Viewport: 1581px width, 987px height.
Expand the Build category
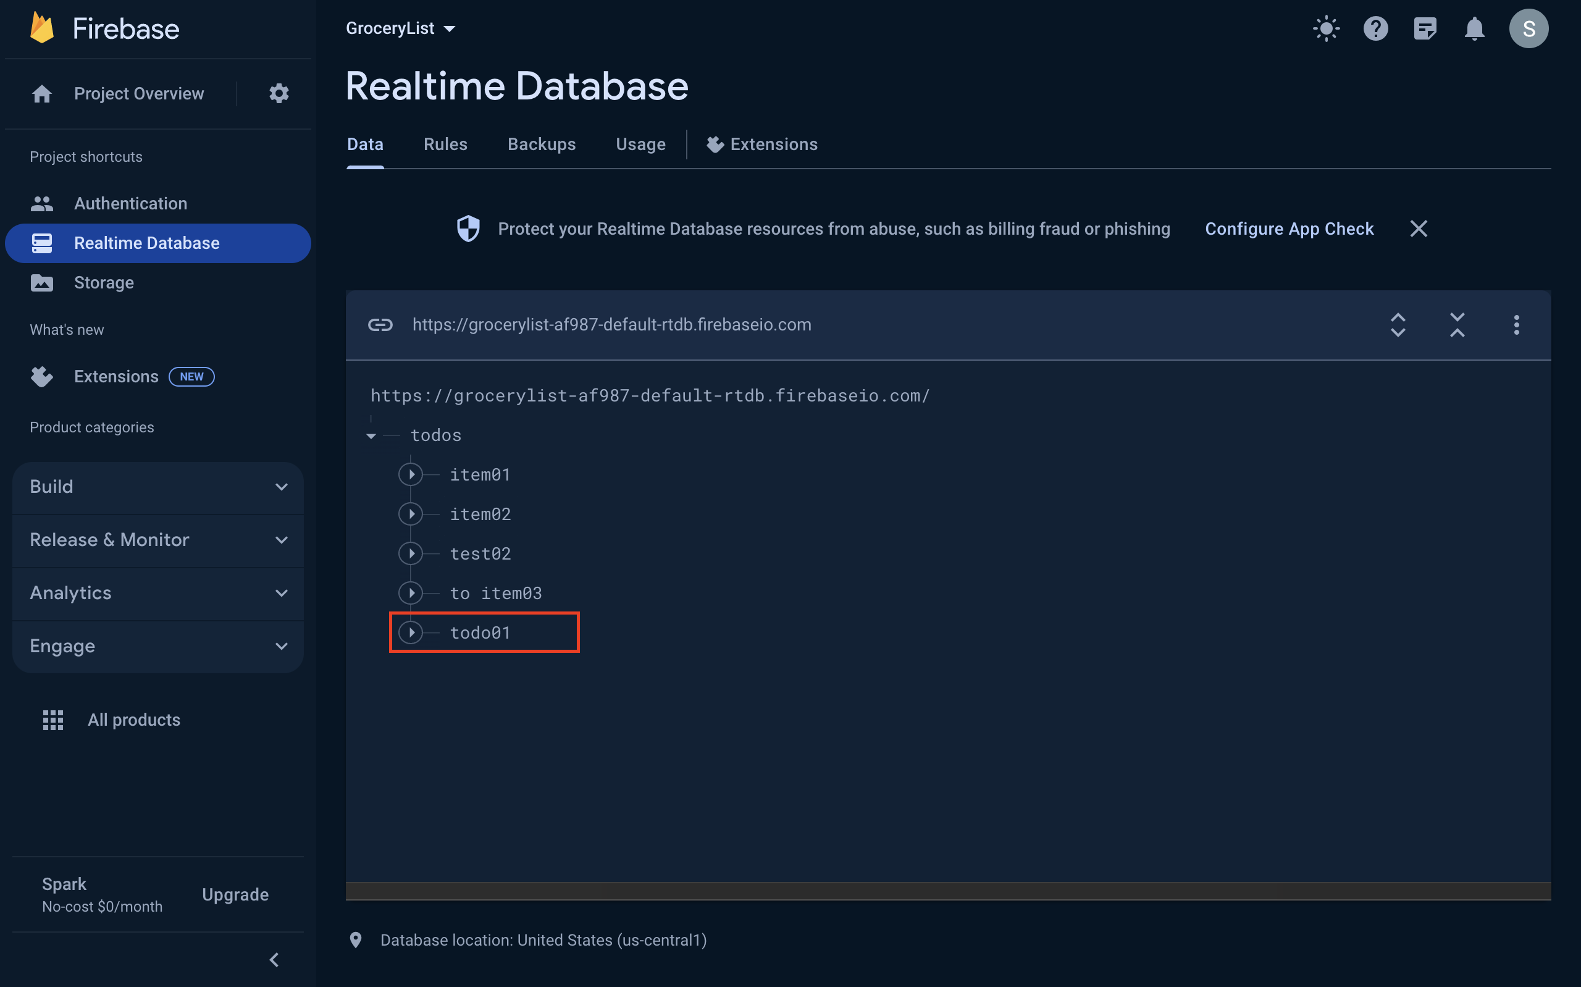coord(158,487)
